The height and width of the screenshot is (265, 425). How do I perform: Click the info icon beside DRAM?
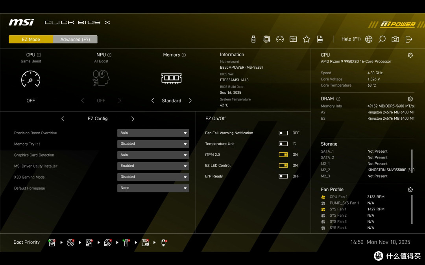pyautogui.click(x=338, y=99)
